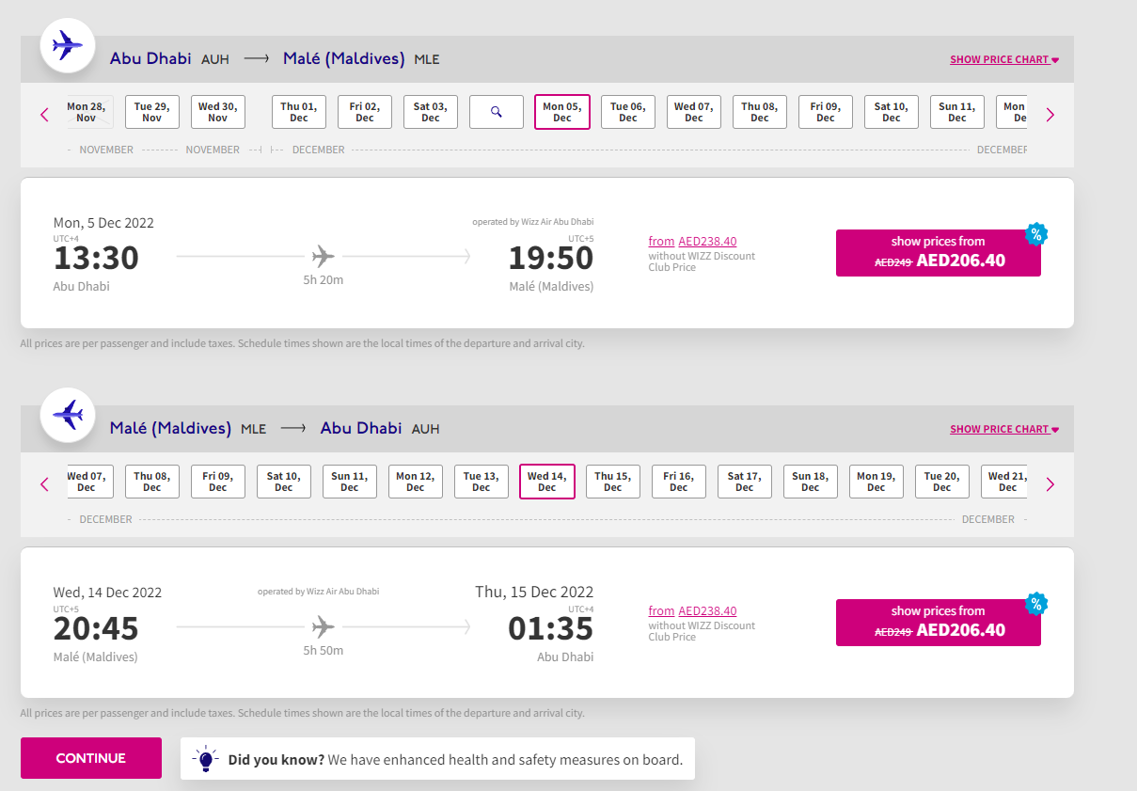Select Thu 15, Dec return date
Viewport: 1137px width, 791px height.
(613, 482)
